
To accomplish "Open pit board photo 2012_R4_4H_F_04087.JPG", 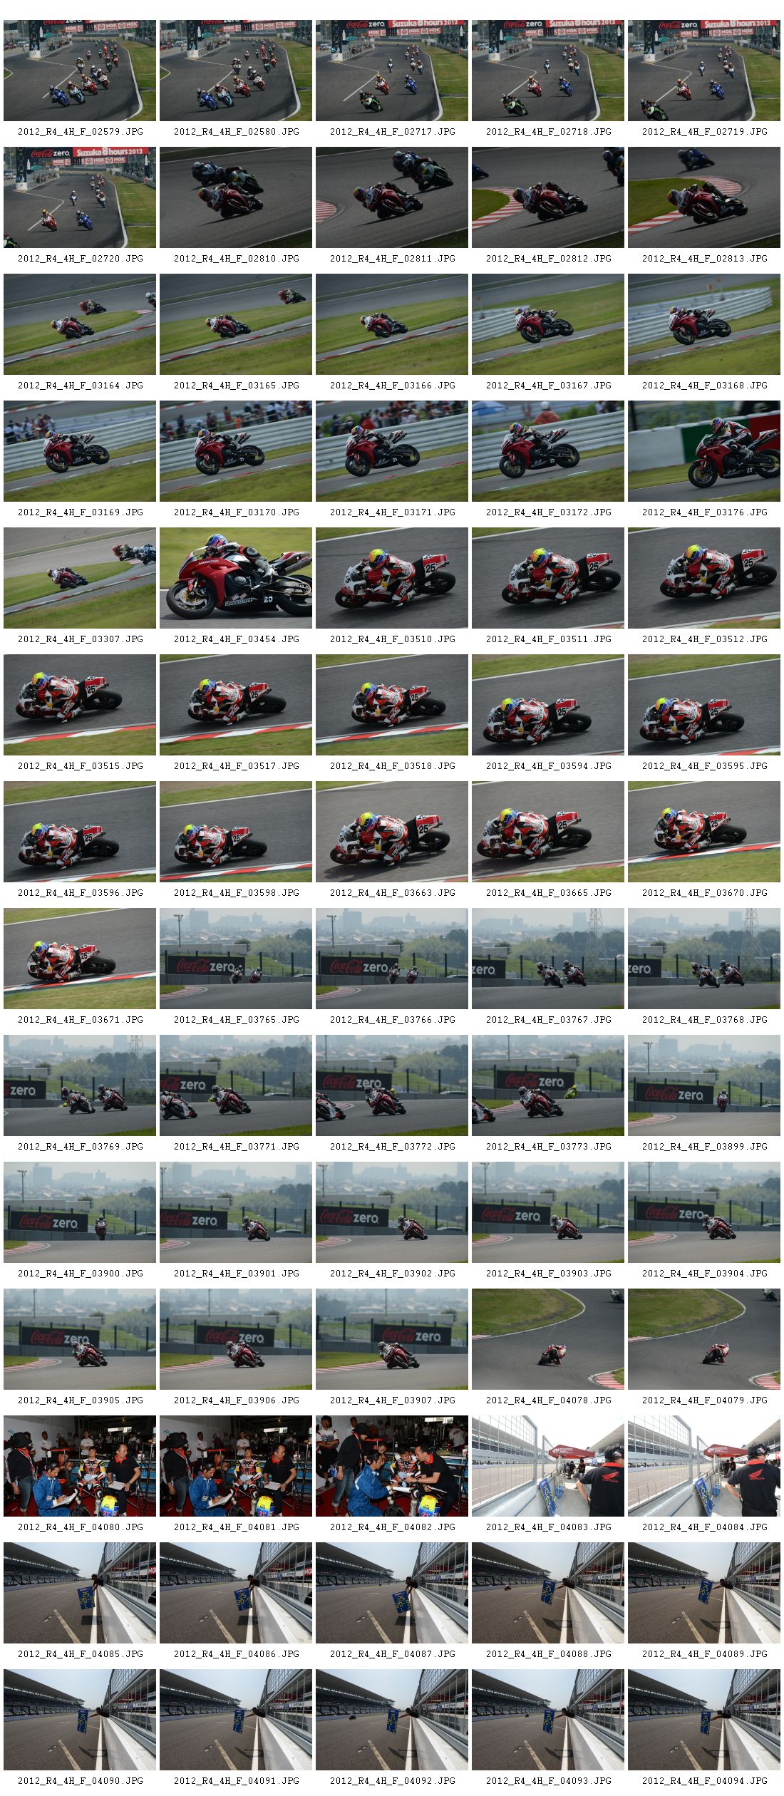I will [x=391, y=1593].
